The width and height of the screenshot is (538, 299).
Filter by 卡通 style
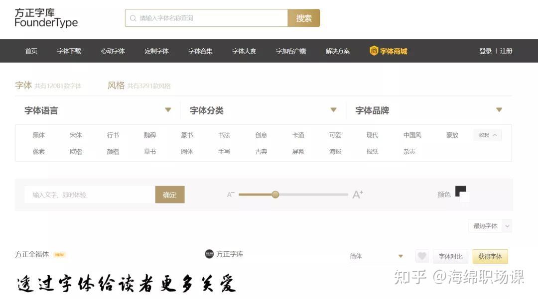(298, 135)
